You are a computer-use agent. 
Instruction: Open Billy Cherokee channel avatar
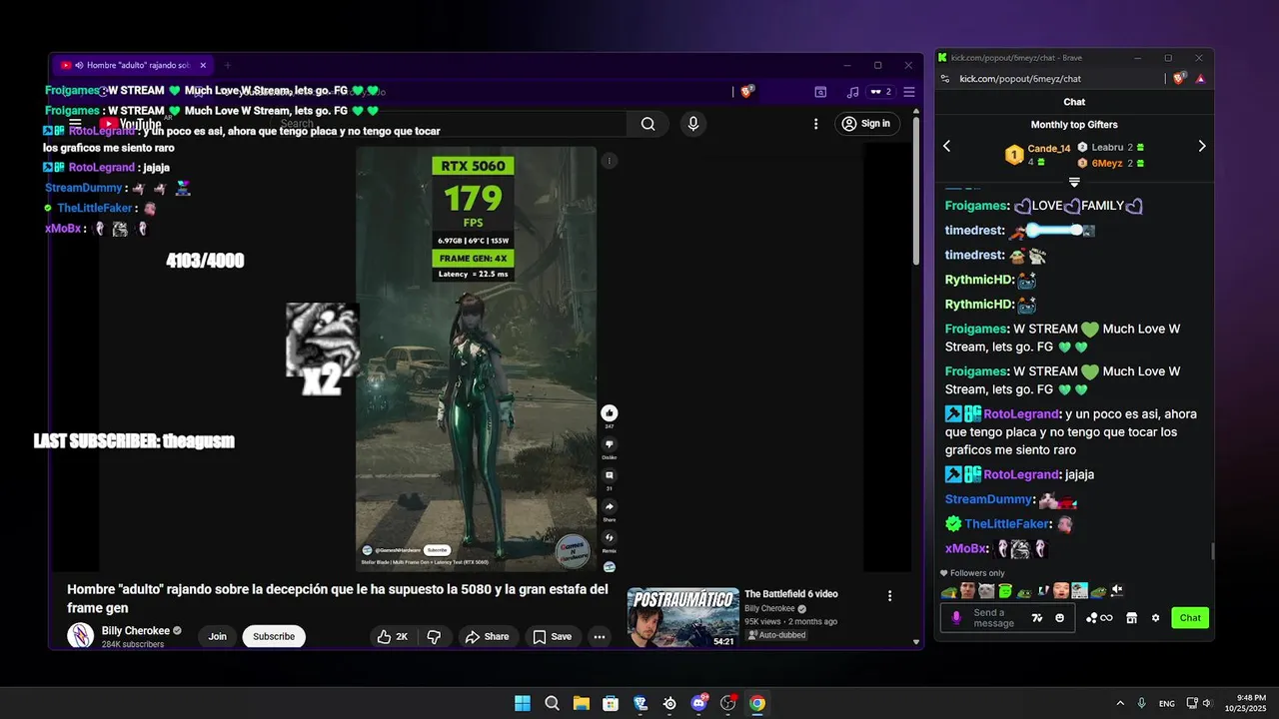[80, 635]
